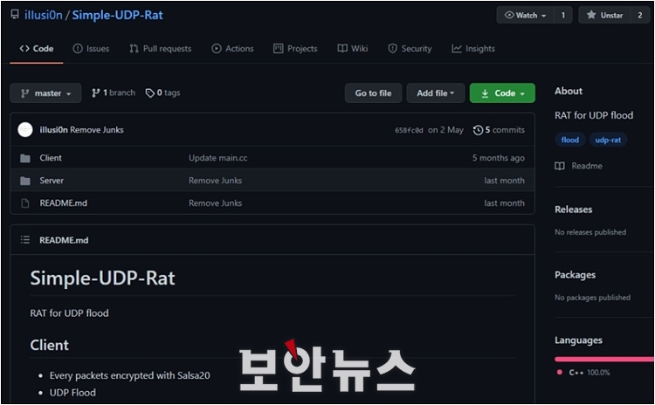Open Remove Junks commit in Server row

(215, 181)
